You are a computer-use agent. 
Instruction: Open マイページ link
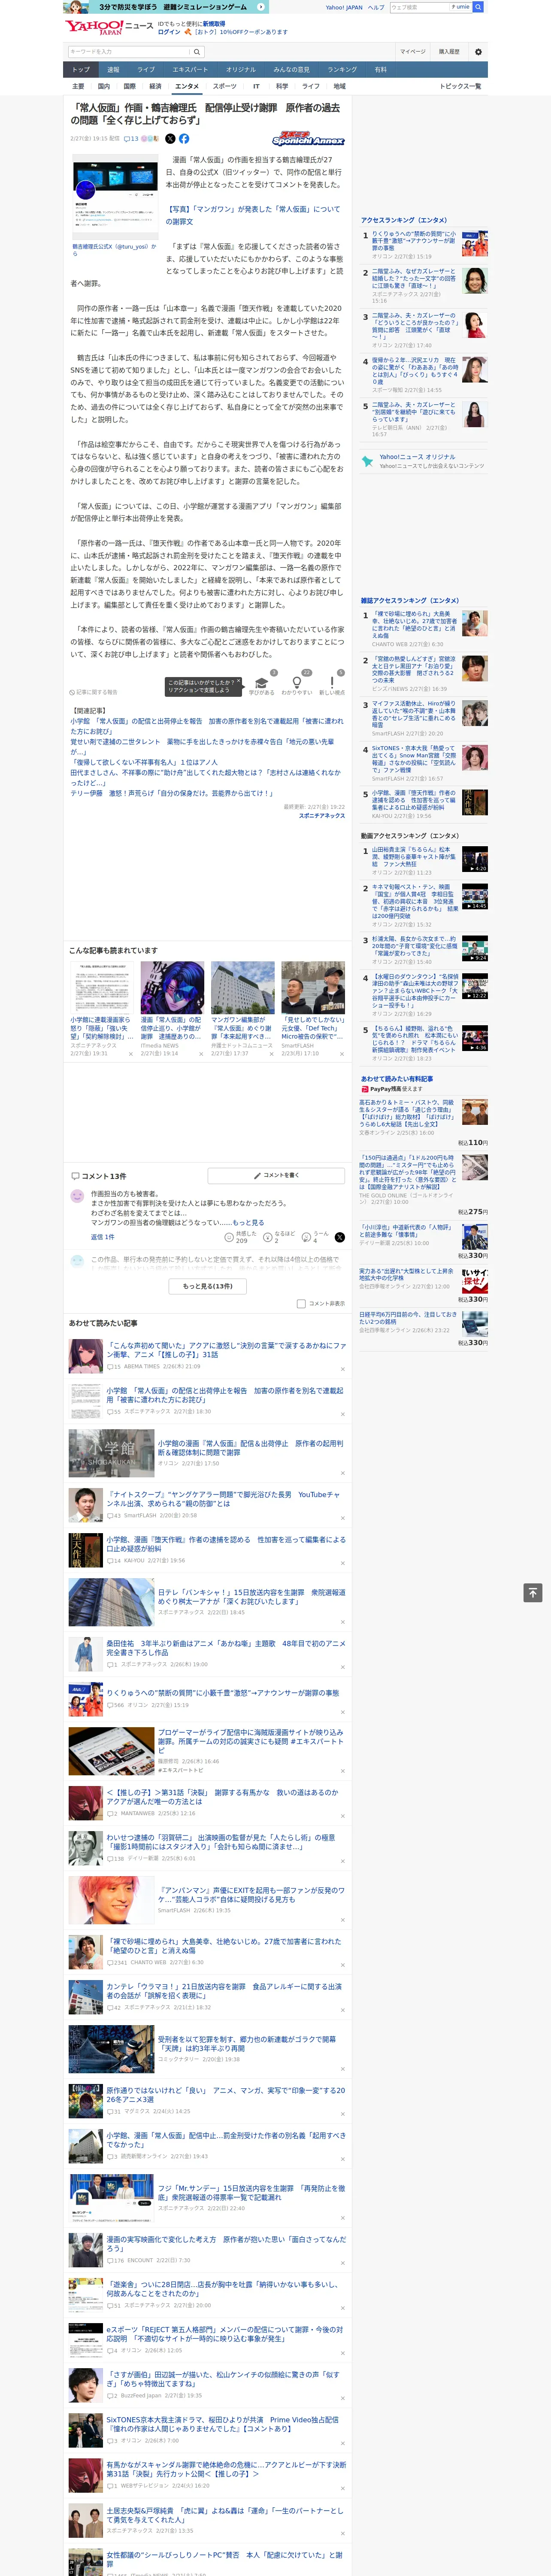point(412,52)
